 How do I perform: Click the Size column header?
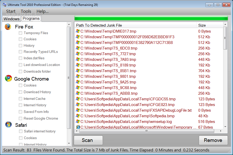click(x=210, y=25)
